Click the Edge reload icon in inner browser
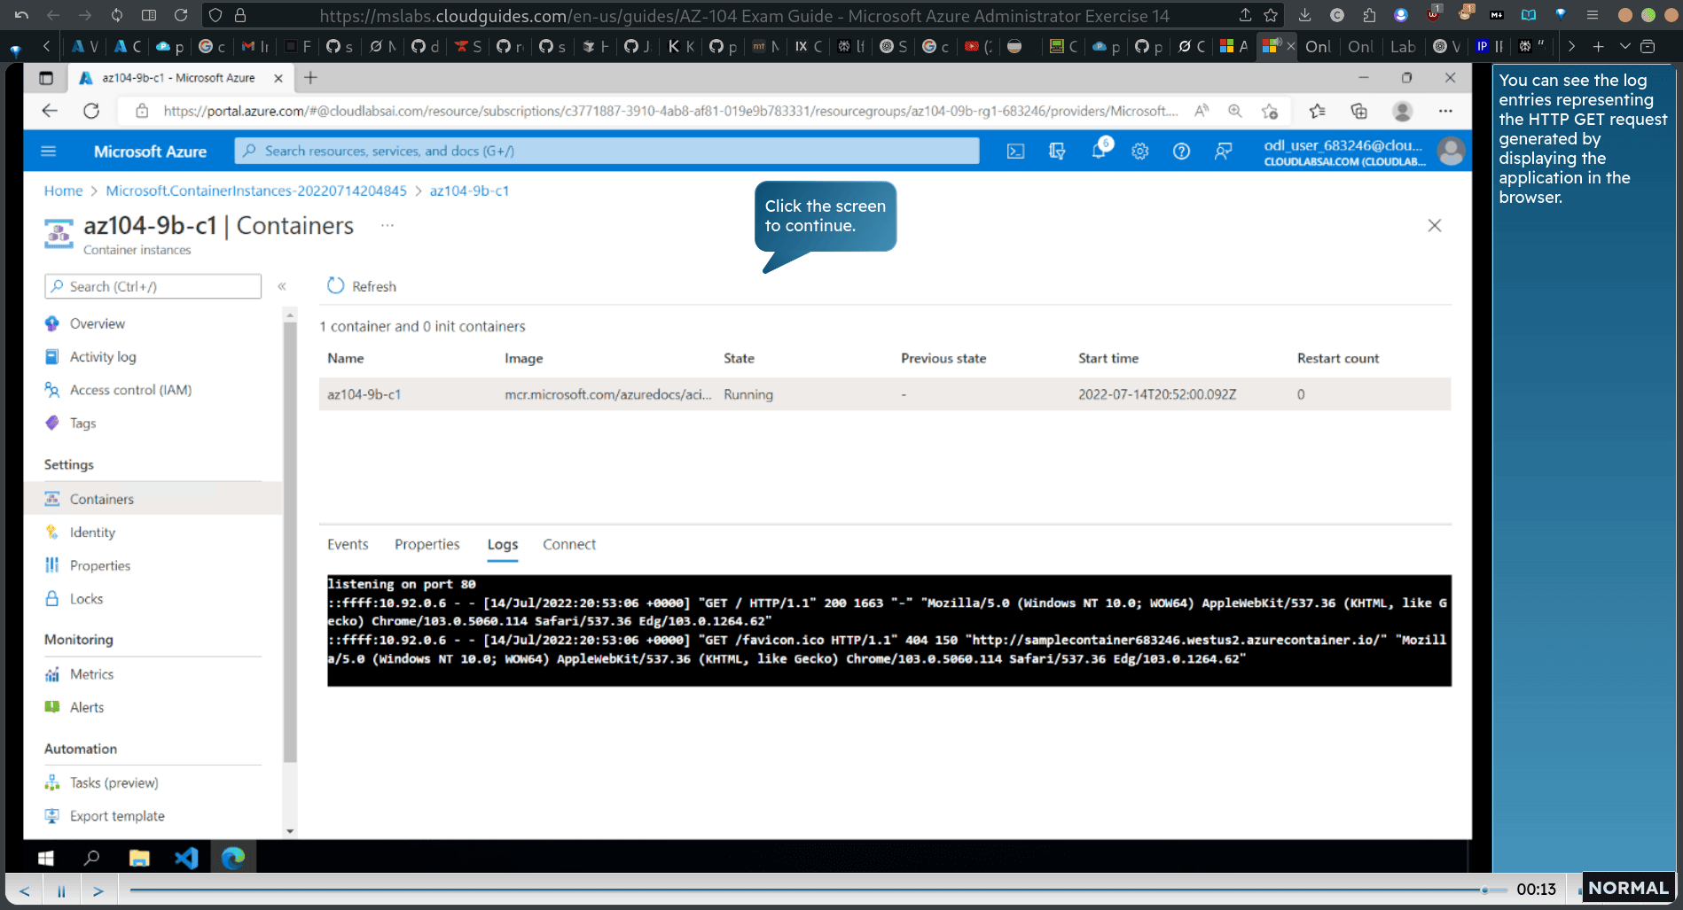The height and width of the screenshot is (910, 1683). click(x=91, y=111)
